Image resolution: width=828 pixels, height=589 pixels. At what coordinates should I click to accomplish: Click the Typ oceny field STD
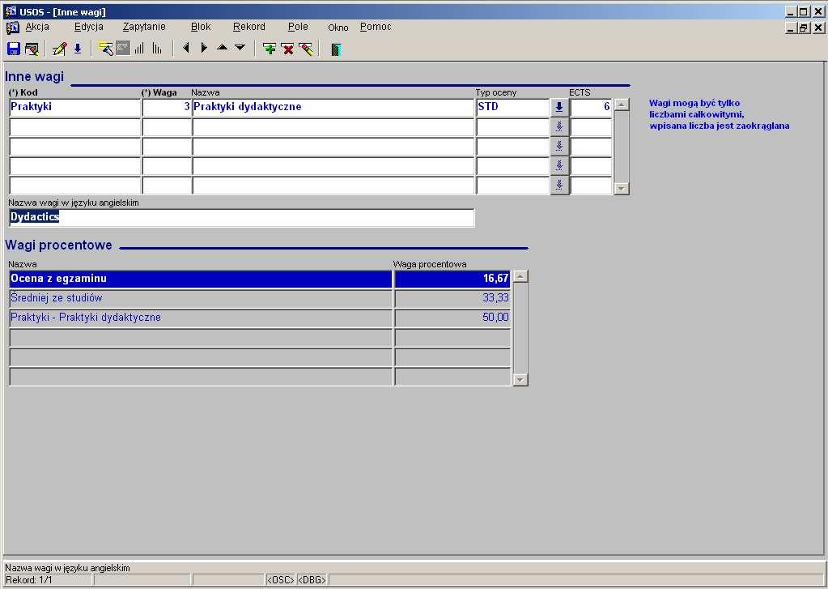click(513, 107)
